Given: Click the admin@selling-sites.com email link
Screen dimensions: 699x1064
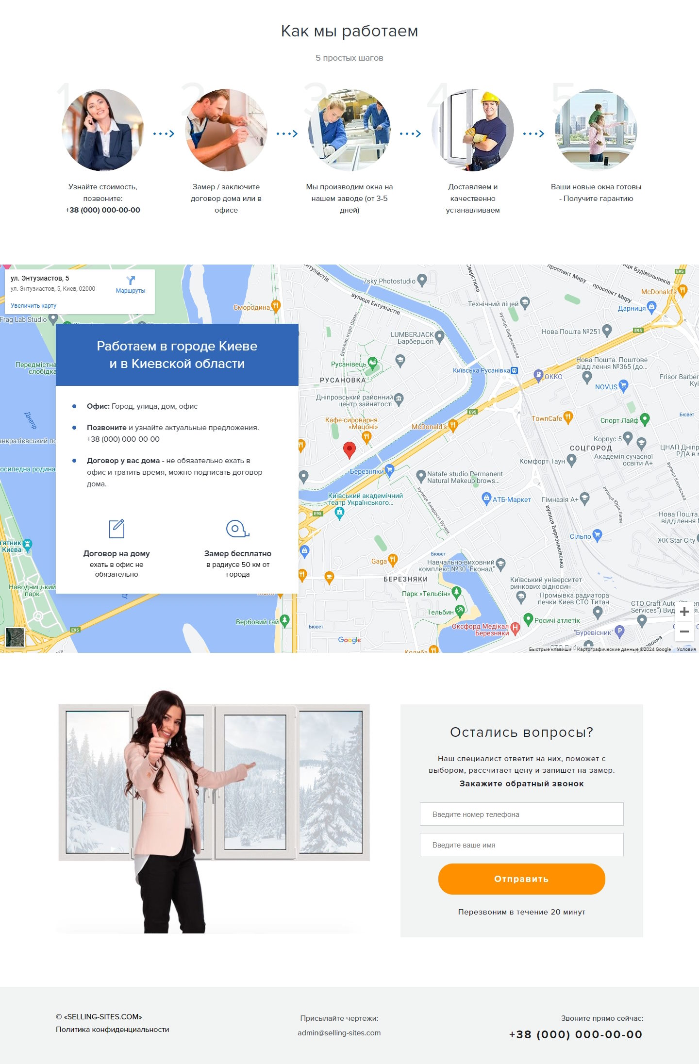Looking at the screenshot, I should 339,1032.
